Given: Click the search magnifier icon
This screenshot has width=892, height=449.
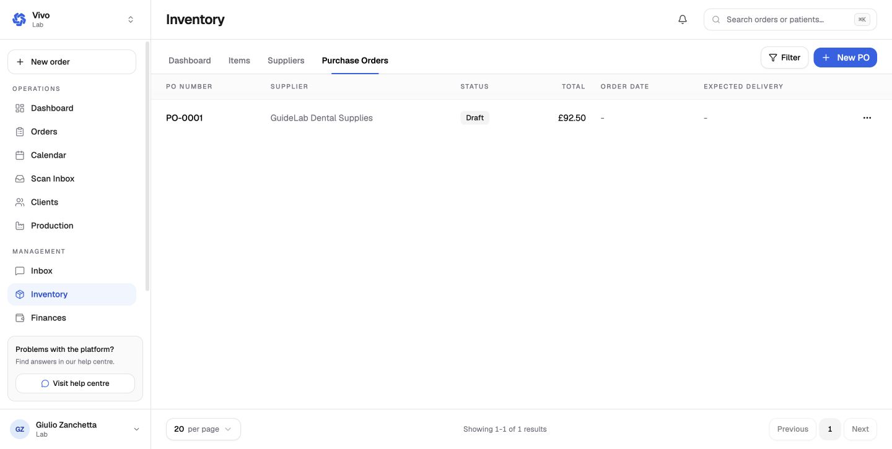Looking at the screenshot, I should (716, 20).
